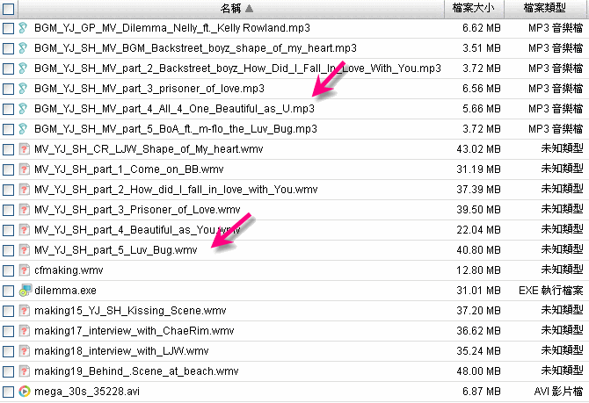Click the executable icon of dilemma.exe
The height and width of the screenshot is (403, 589).
point(25,291)
